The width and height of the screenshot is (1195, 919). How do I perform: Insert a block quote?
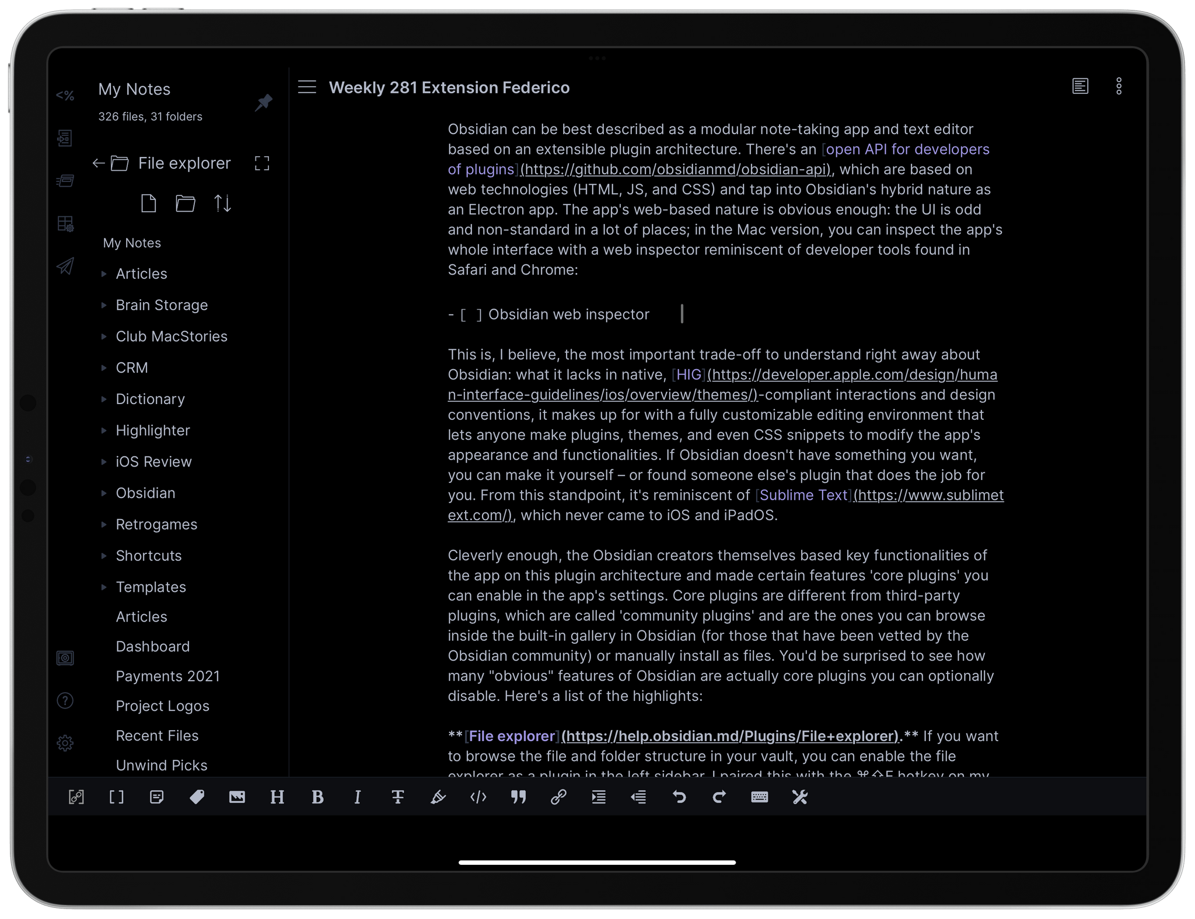point(518,797)
